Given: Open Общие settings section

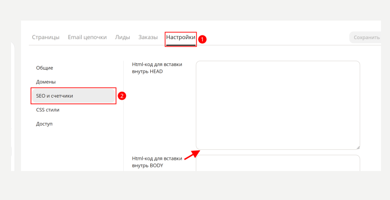Looking at the screenshot, I should pos(44,68).
